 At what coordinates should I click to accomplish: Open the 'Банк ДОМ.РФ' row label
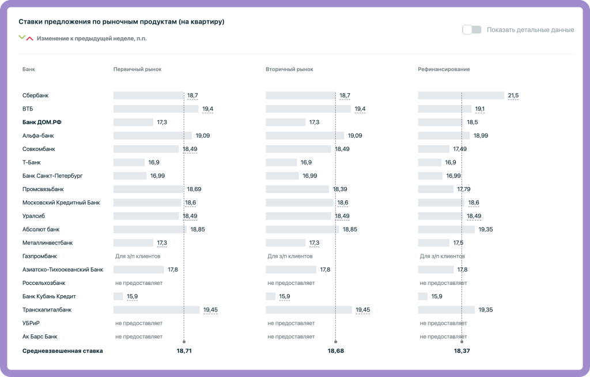[41, 122]
